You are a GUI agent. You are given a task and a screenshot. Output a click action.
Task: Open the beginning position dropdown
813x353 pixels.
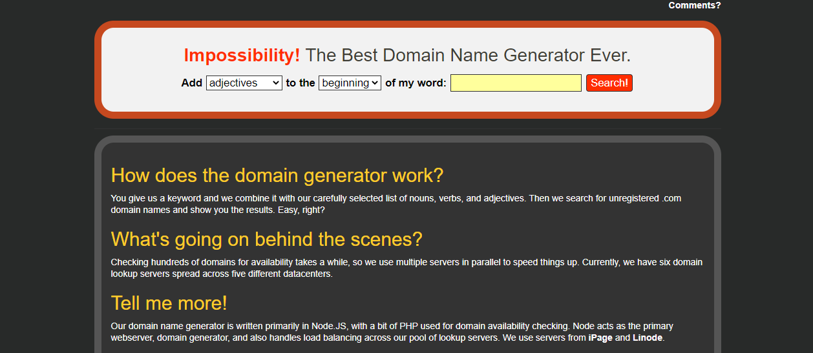(x=350, y=83)
